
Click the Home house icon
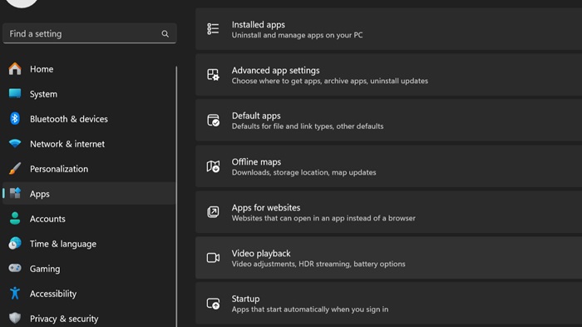[15, 69]
